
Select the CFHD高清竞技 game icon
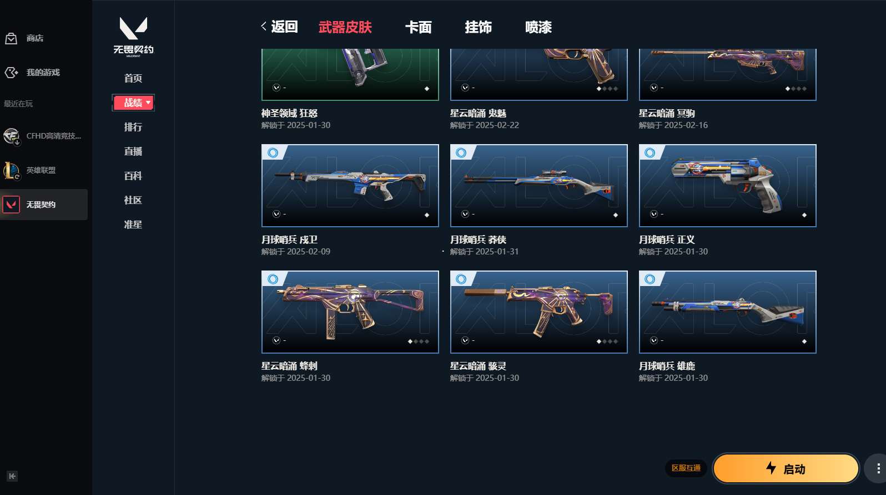(x=11, y=136)
